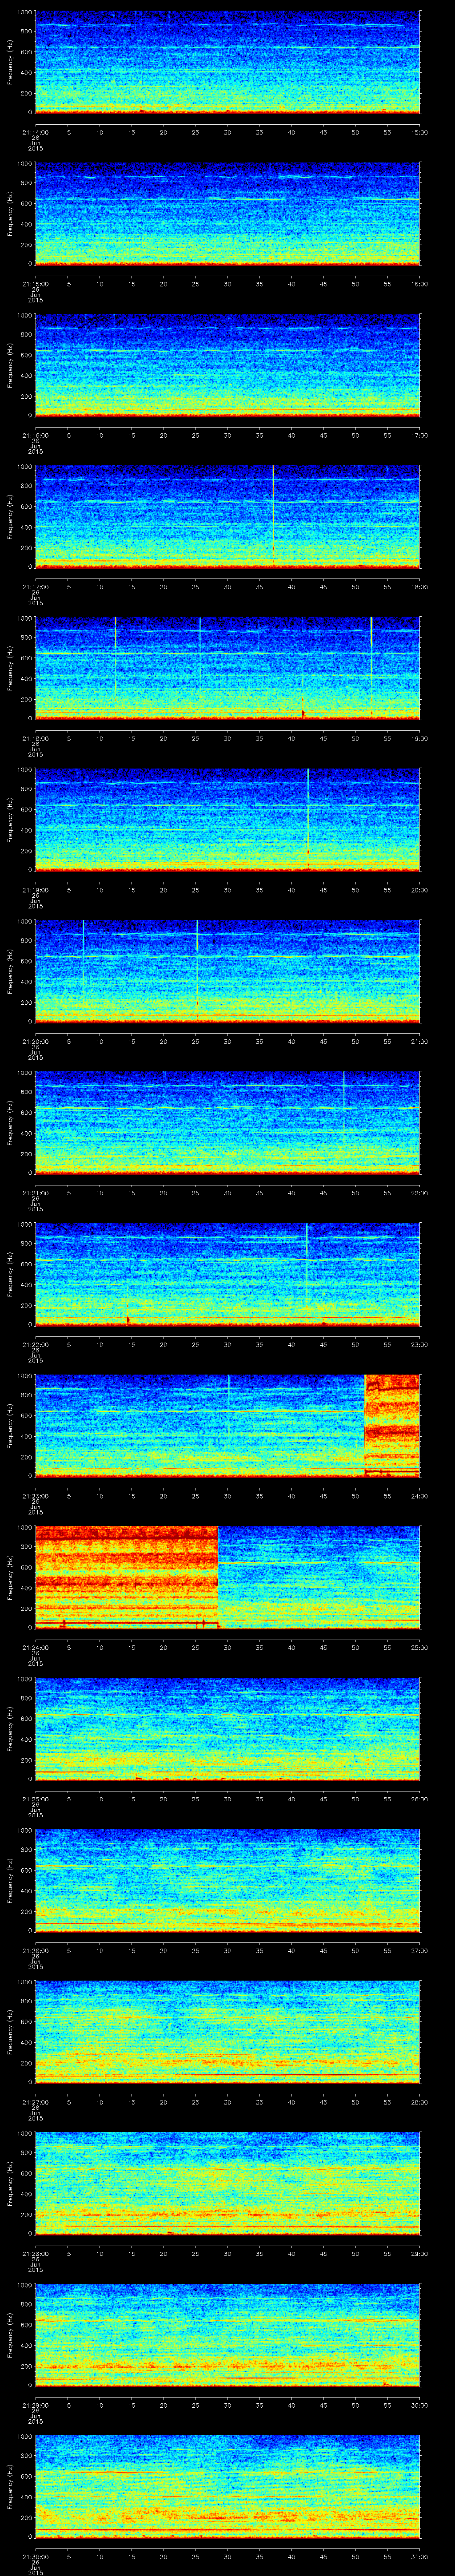455x2576 pixels.
Task: Click the spike near 52 seconds in 21:18:00 panel
Action: [x=371, y=660]
